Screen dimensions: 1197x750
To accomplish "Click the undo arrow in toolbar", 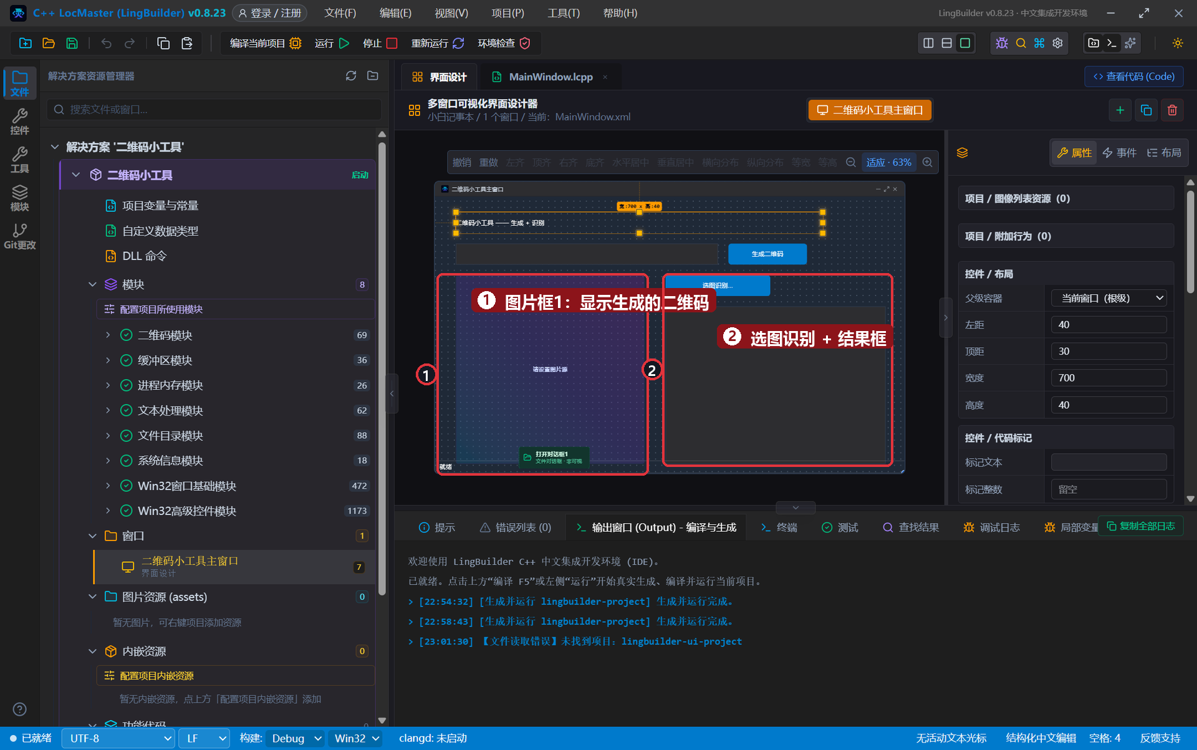I will click(x=107, y=43).
